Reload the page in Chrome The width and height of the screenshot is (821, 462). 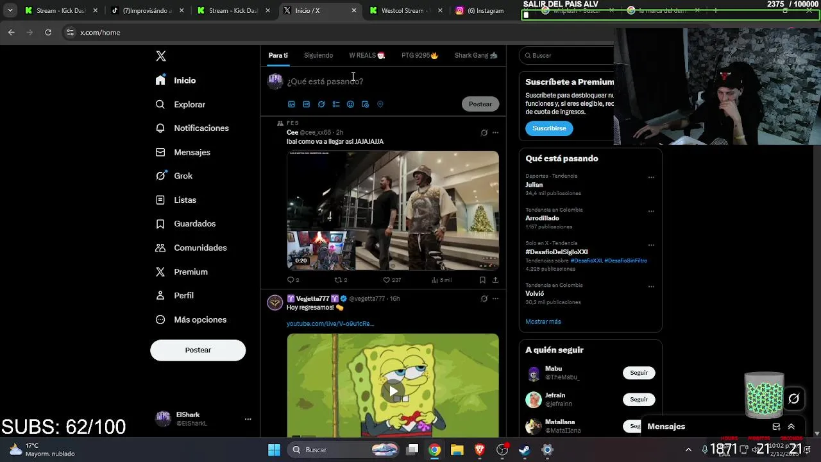(47, 32)
